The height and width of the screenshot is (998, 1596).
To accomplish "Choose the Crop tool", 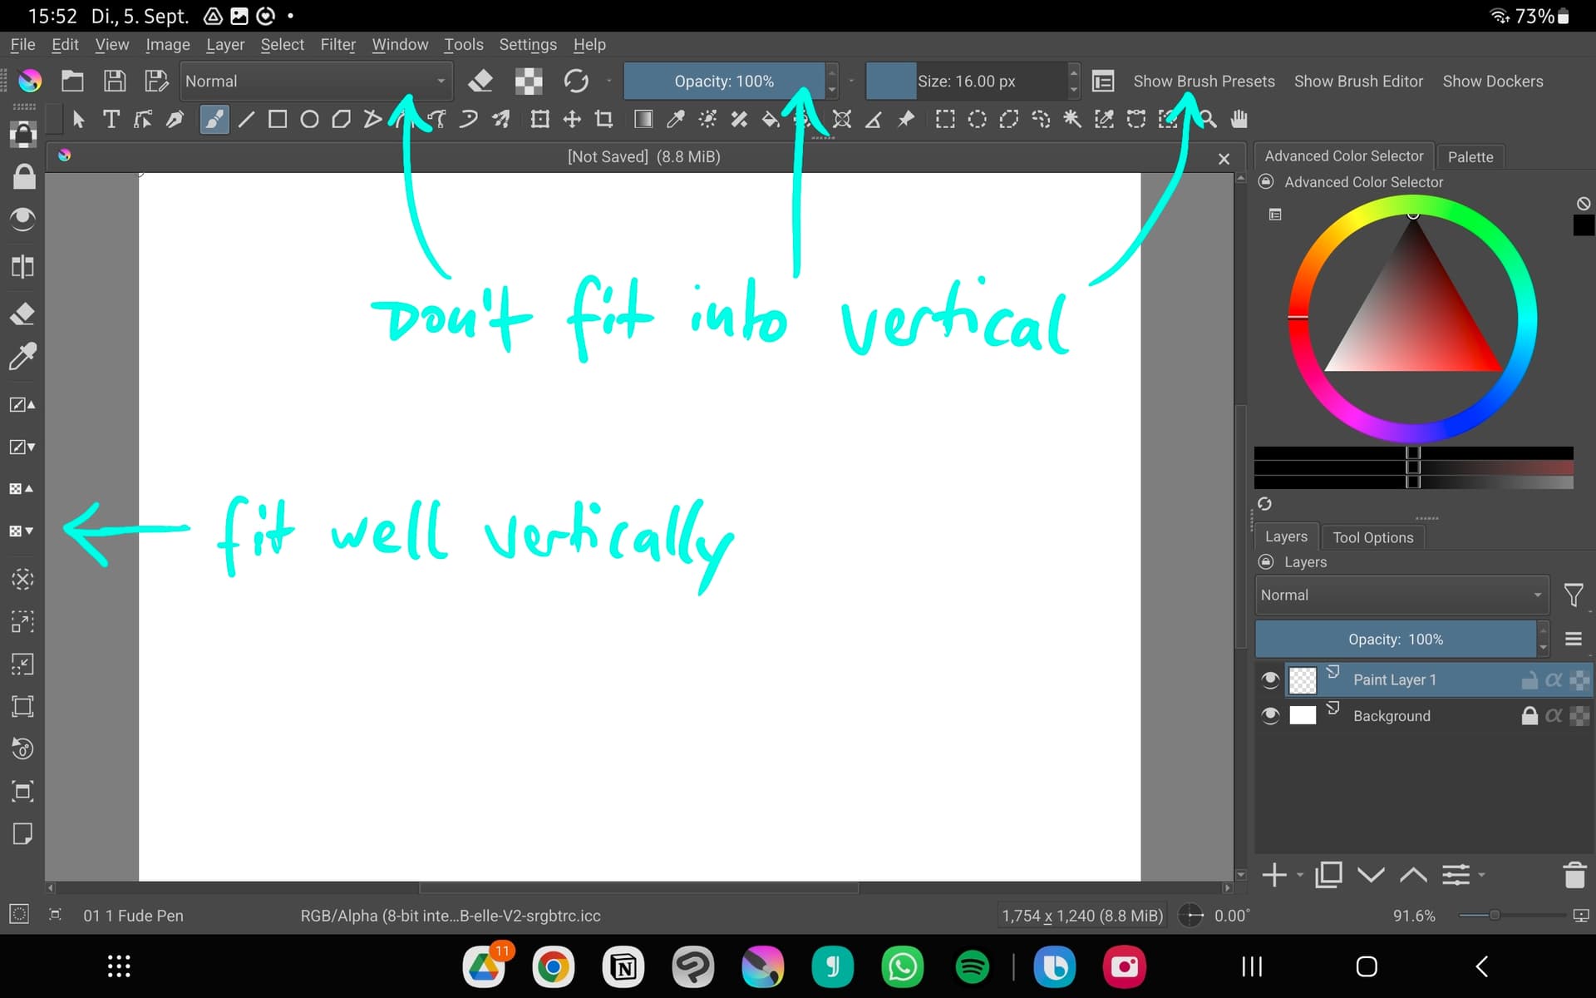I will pyautogui.click(x=604, y=120).
